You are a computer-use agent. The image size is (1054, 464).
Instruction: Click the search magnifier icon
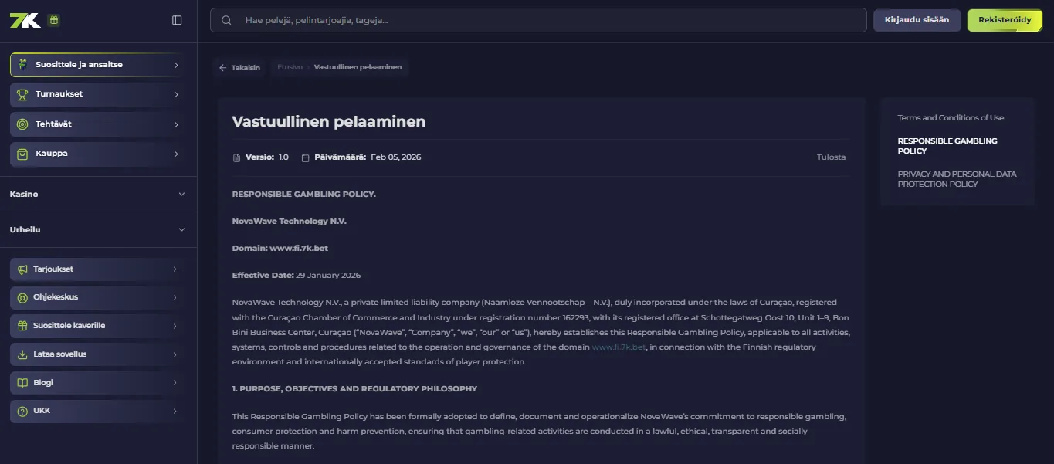coord(226,20)
